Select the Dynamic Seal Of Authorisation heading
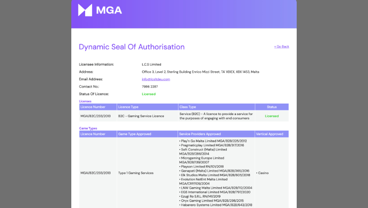368x208 pixels. pos(132,47)
